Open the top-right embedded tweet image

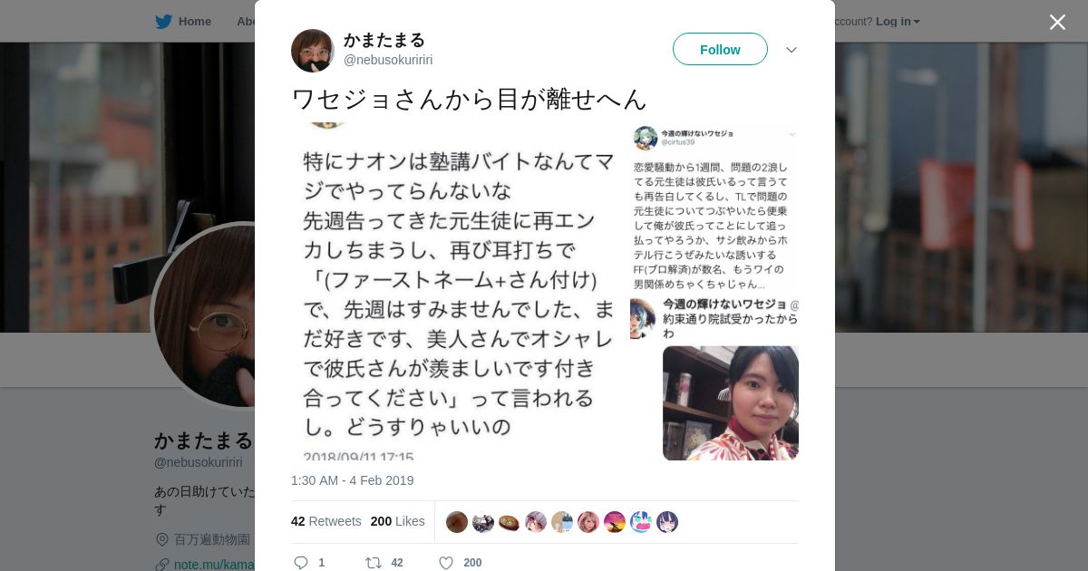pos(714,208)
